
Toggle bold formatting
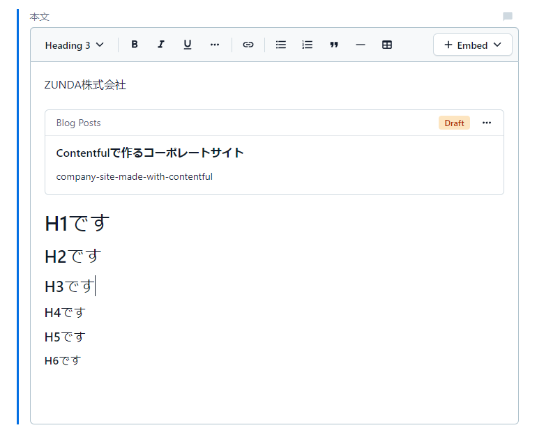pyautogui.click(x=135, y=45)
